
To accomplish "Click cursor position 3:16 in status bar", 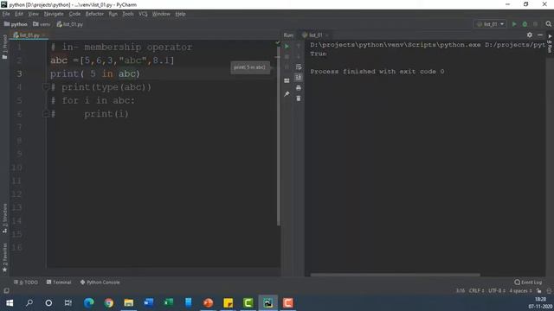I will 460,291.
